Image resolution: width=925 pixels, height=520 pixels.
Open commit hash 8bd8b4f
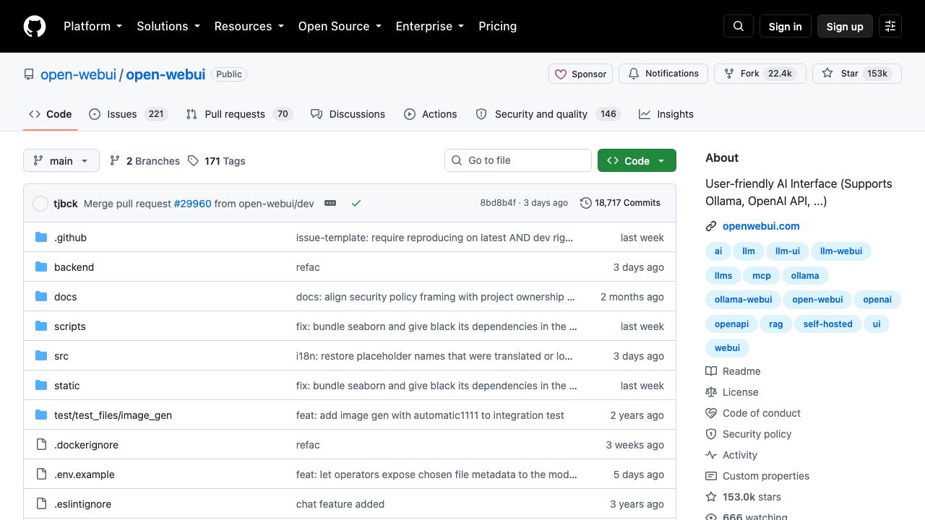click(498, 203)
